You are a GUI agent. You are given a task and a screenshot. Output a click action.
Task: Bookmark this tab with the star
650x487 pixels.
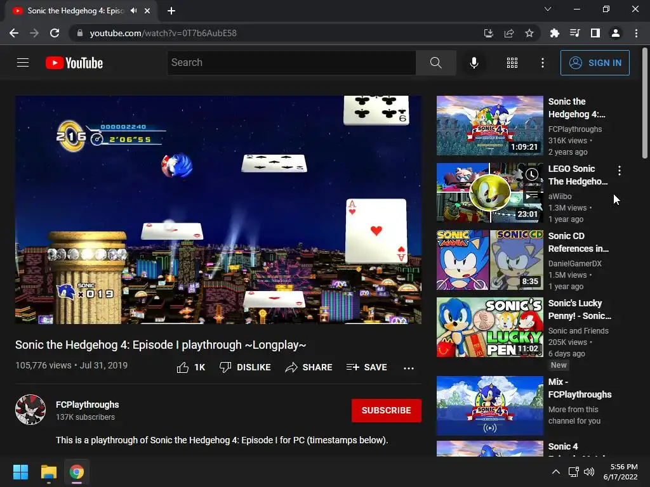[529, 33]
